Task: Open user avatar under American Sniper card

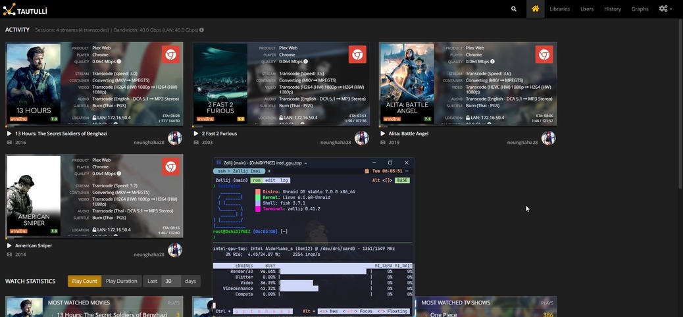Action: pos(175,250)
